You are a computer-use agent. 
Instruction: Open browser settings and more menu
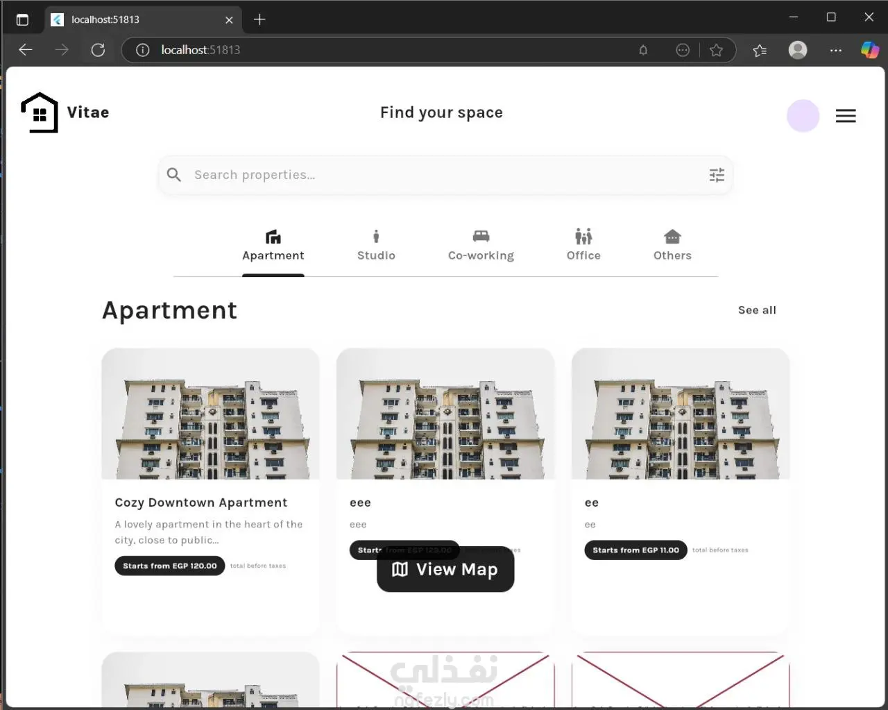pos(836,50)
